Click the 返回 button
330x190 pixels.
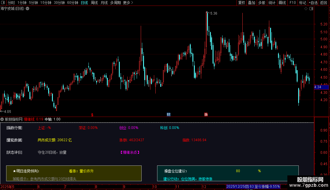coord(324,3)
